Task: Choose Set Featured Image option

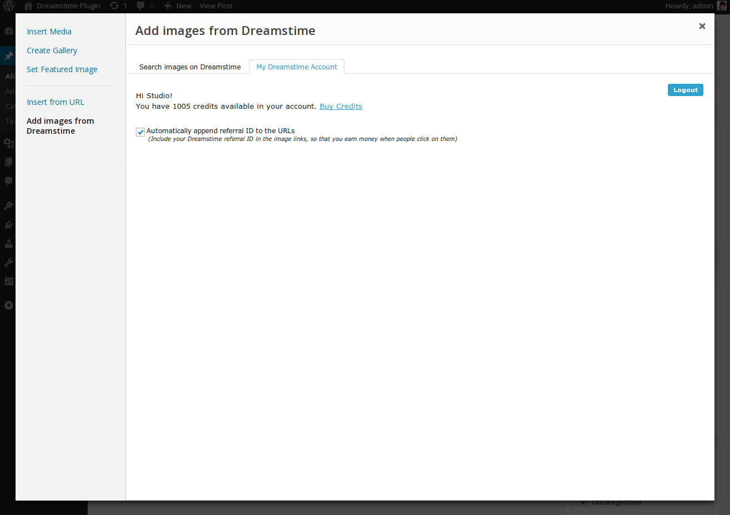Action: (62, 69)
